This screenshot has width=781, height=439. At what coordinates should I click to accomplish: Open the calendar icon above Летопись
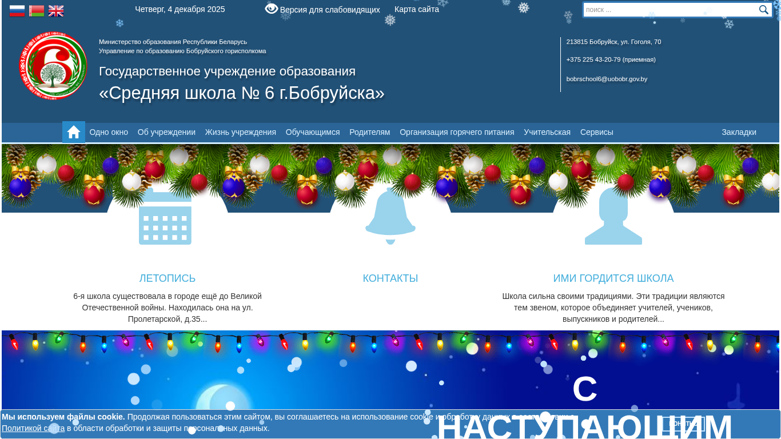165,217
